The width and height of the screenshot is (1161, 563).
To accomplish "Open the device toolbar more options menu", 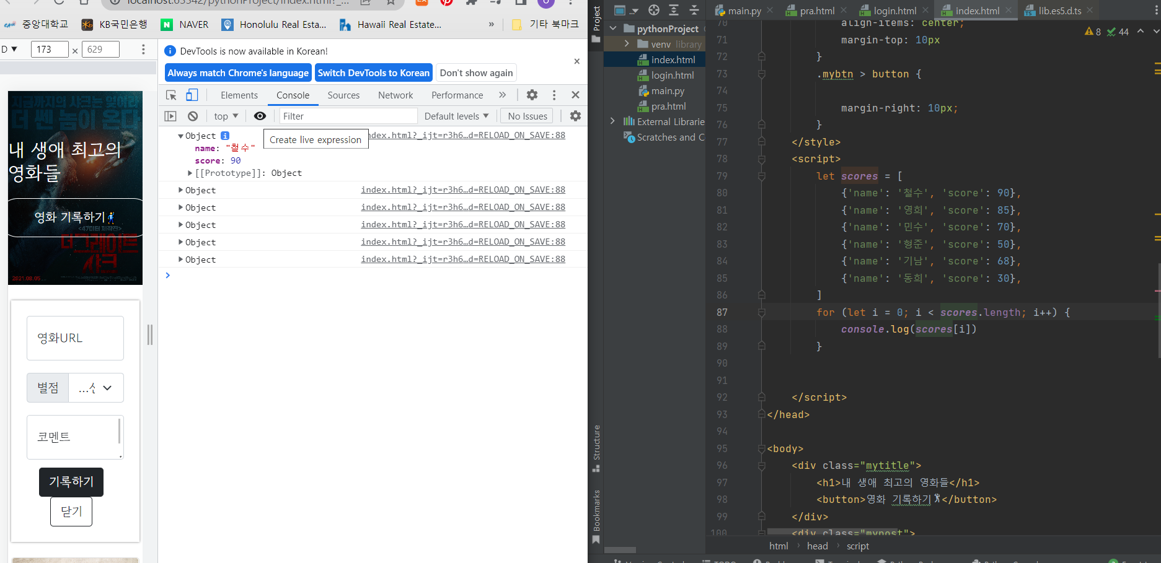I will [143, 50].
